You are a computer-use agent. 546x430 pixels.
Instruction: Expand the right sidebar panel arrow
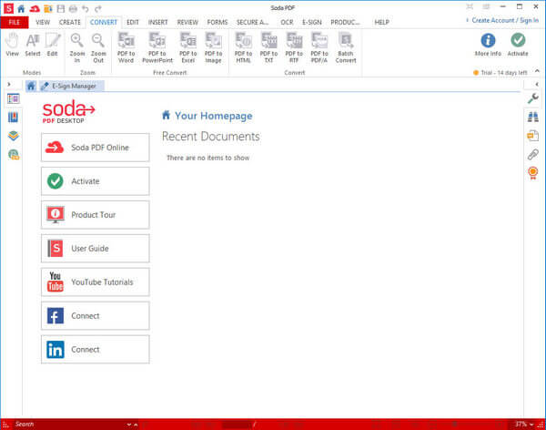pos(536,85)
